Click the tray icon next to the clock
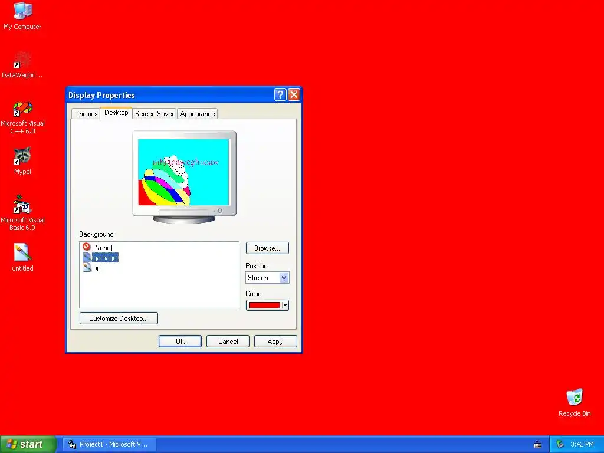The image size is (604, 453). point(560,444)
